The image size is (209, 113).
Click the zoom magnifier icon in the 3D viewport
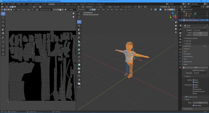[x=176, y=22]
